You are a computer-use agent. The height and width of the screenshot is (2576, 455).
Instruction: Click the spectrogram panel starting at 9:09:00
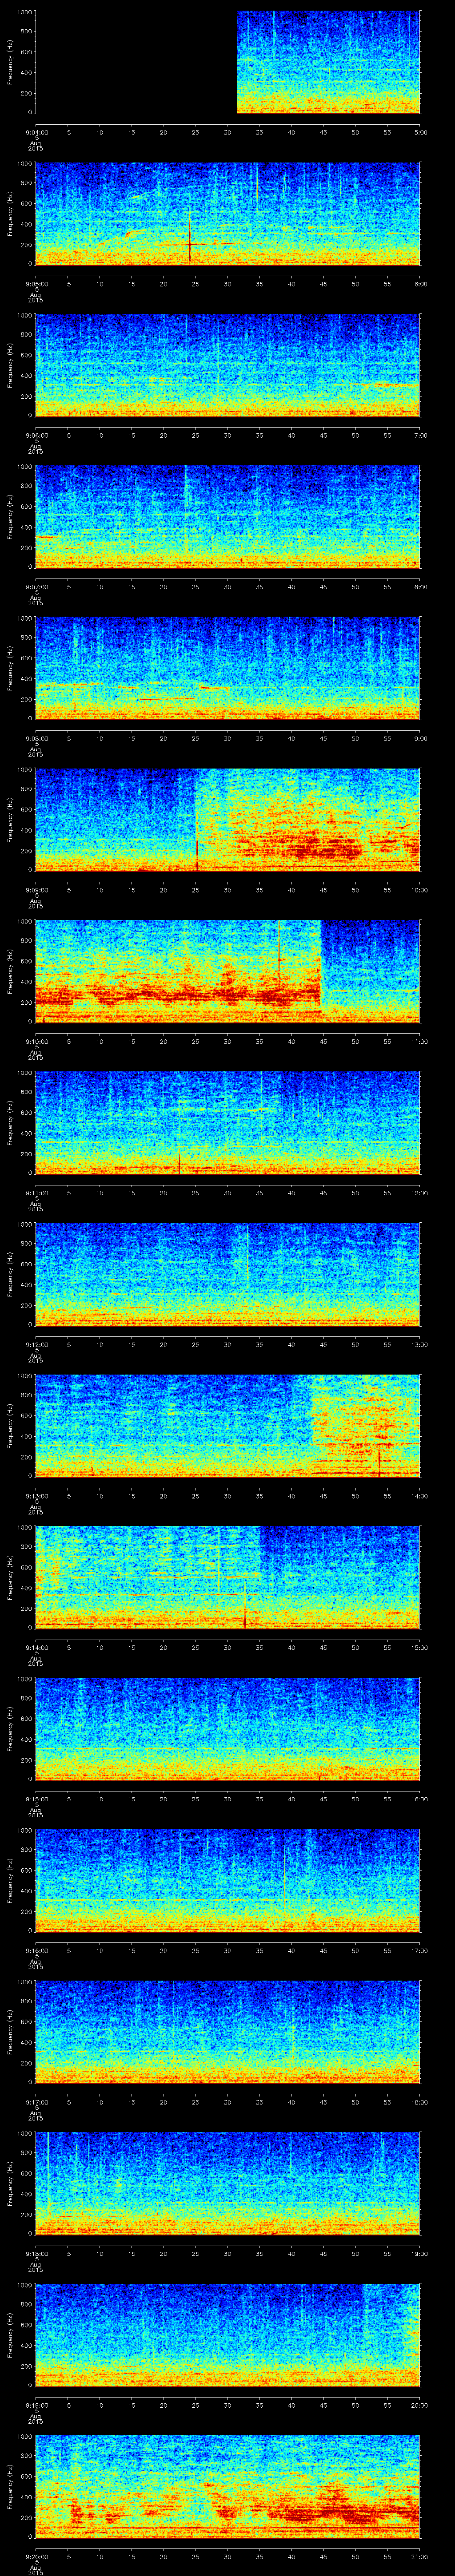228,819
